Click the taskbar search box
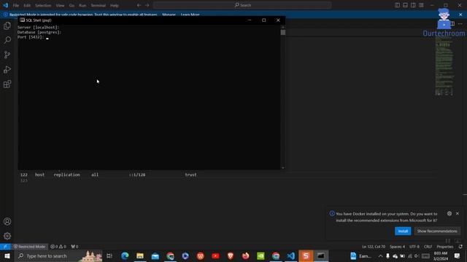This screenshot has width=467, height=262. click(x=58, y=255)
